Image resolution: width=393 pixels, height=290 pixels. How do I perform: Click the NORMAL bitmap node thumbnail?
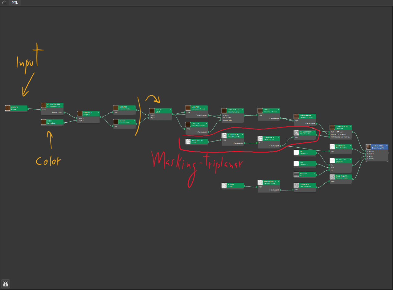tap(224, 185)
